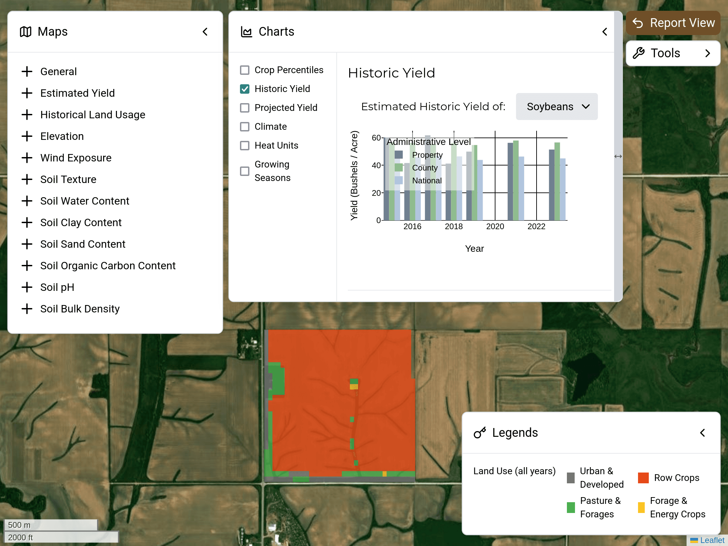The width and height of the screenshot is (728, 546).
Task: Expand the Historical Land Usage section
Action: pos(93,115)
